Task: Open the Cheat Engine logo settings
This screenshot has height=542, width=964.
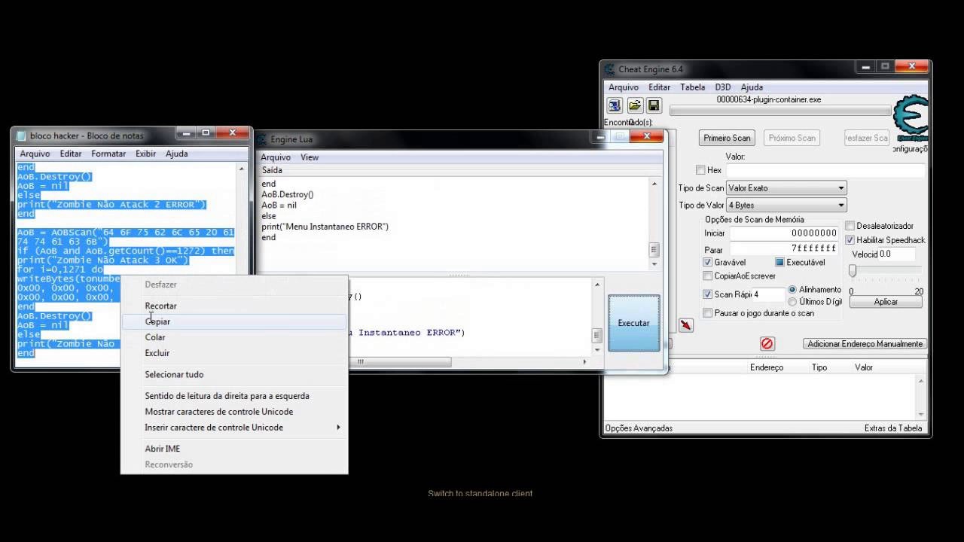Action: 911,119
